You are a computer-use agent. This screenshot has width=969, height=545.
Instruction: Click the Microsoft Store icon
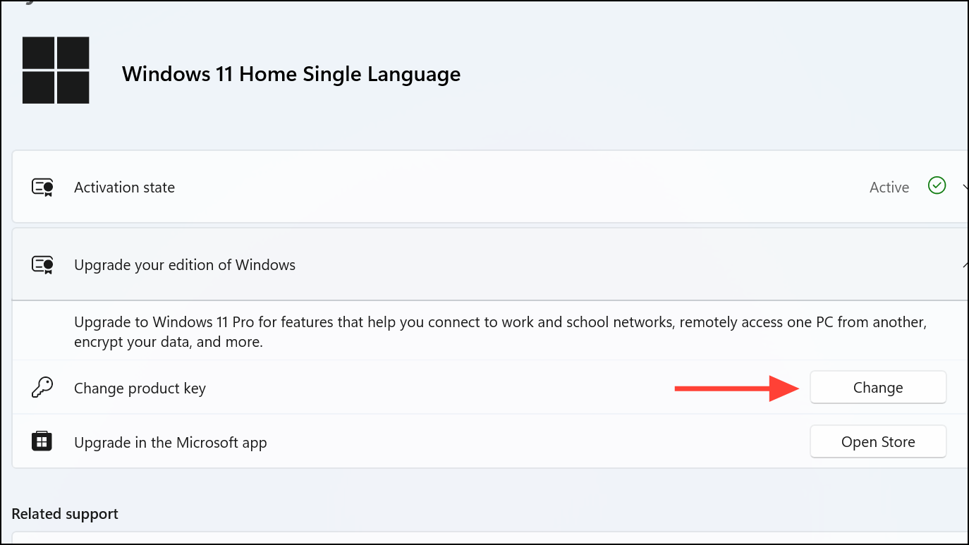42,442
